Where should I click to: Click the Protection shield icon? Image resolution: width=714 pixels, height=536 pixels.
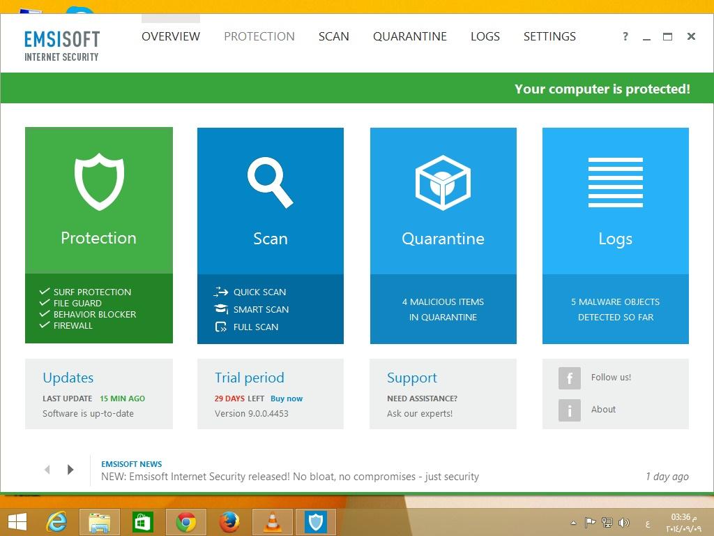point(99,181)
